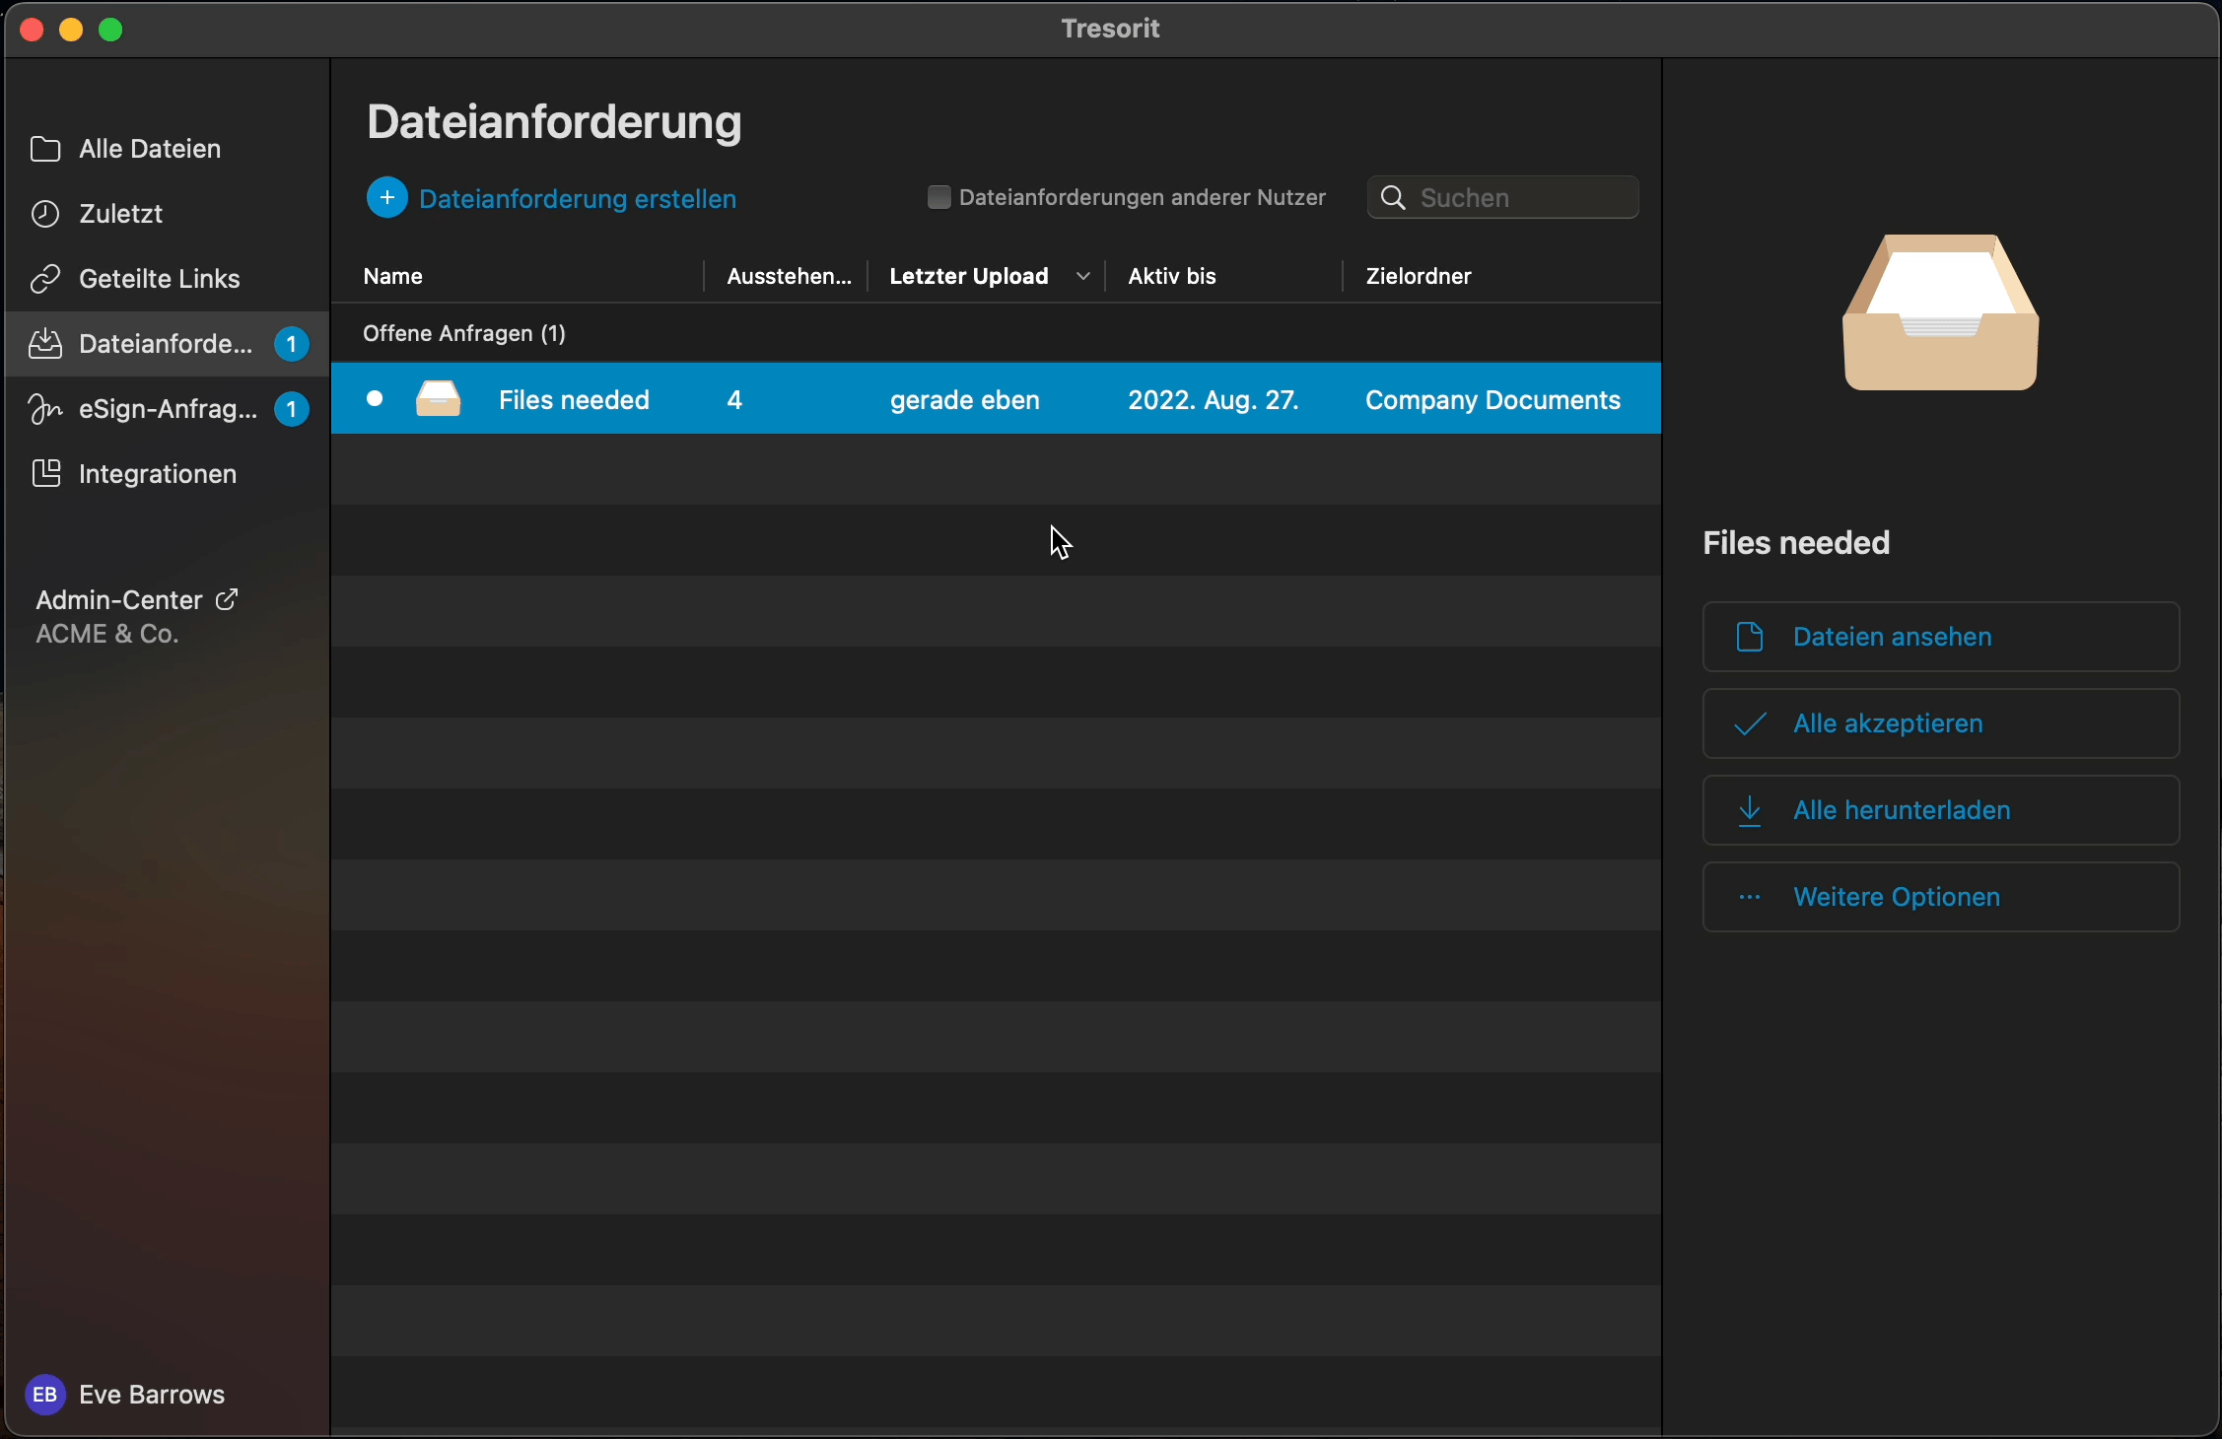This screenshot has width=2222, height=1439.
Task: Click the badge count next to Dateianforderung
Action: [291, 344]
